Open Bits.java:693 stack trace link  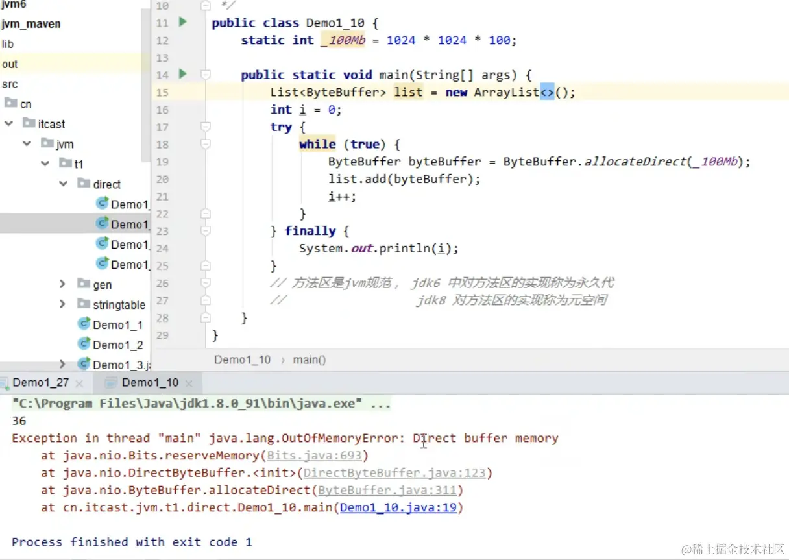click(x=315, y=456)
